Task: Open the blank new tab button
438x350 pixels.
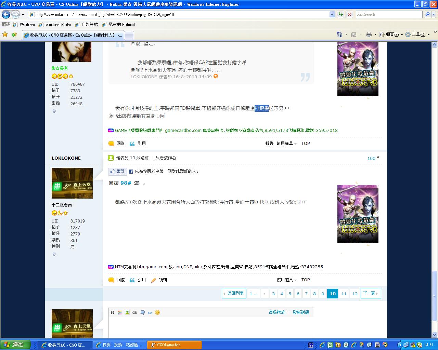Action: coord(129,35)
